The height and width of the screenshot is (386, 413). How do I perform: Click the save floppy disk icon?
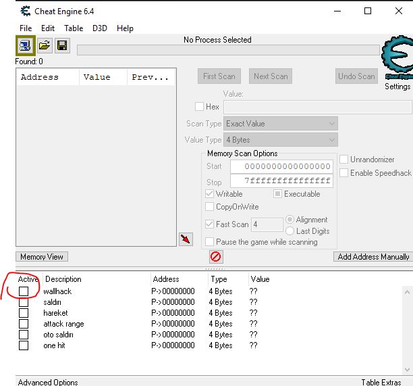click(62, 46)
